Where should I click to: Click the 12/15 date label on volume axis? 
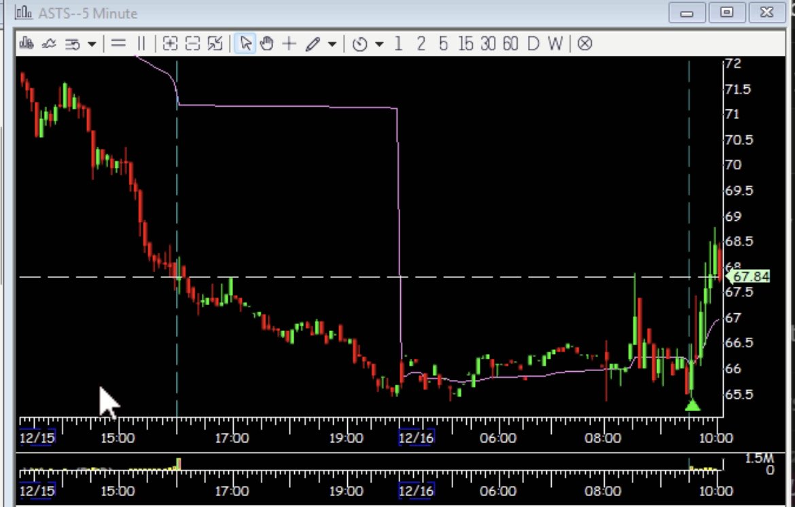(37, 491)
